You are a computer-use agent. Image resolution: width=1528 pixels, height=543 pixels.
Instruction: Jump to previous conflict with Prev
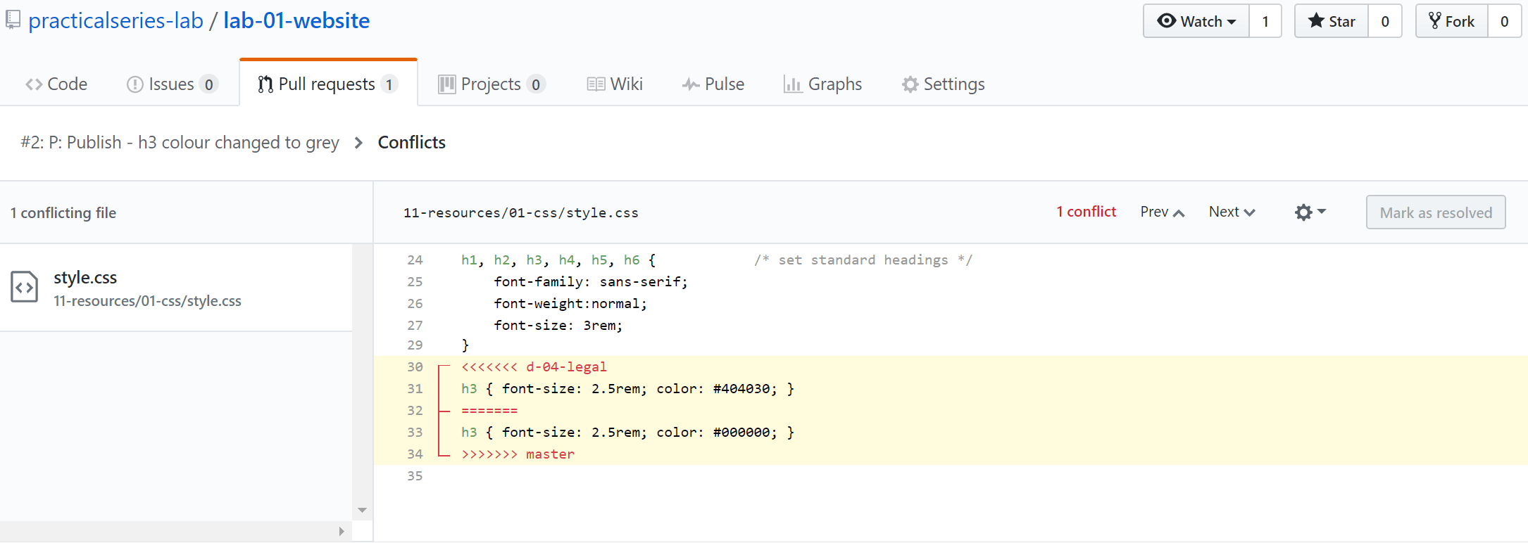point(1163,212)
